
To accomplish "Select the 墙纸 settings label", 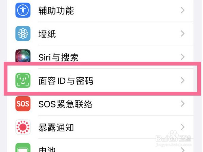I will (x=47, y=34).
